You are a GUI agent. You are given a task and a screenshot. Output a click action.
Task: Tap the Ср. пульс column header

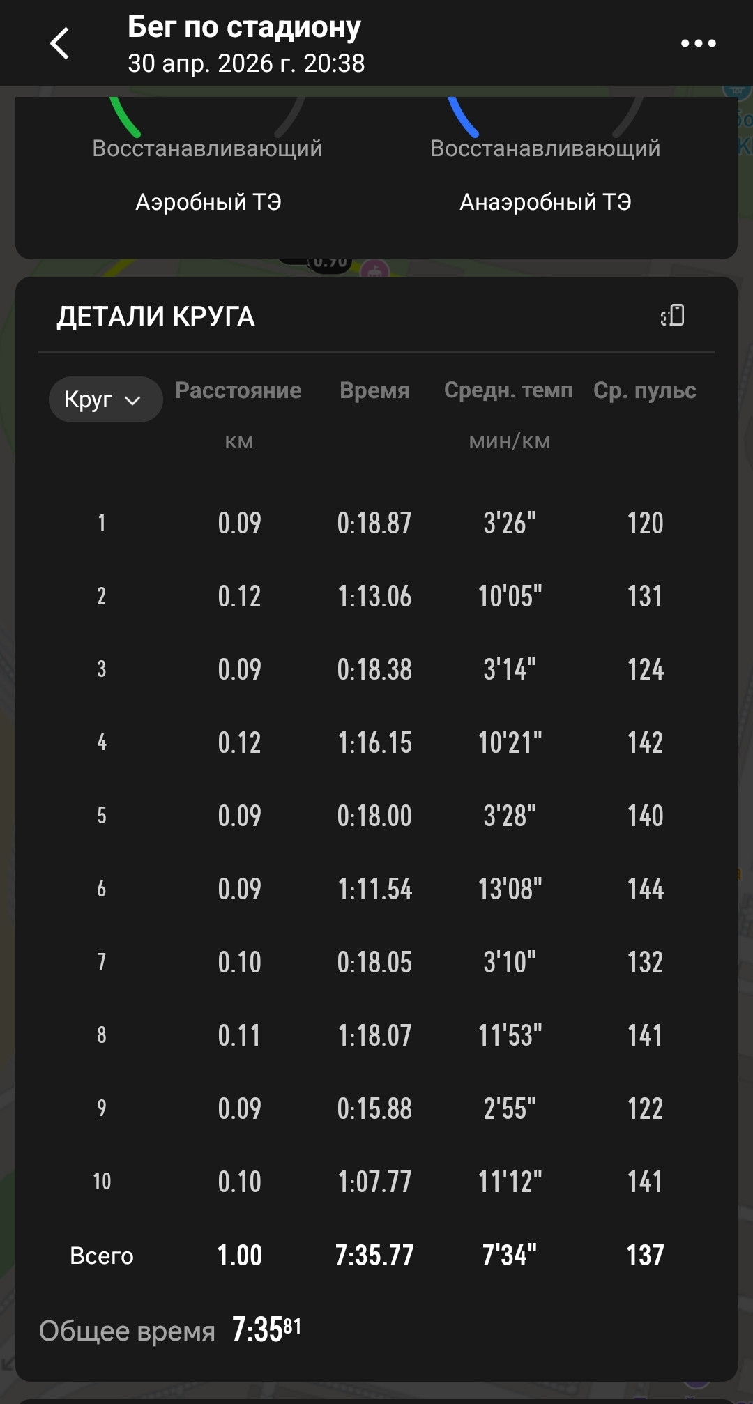coord(645,390)
